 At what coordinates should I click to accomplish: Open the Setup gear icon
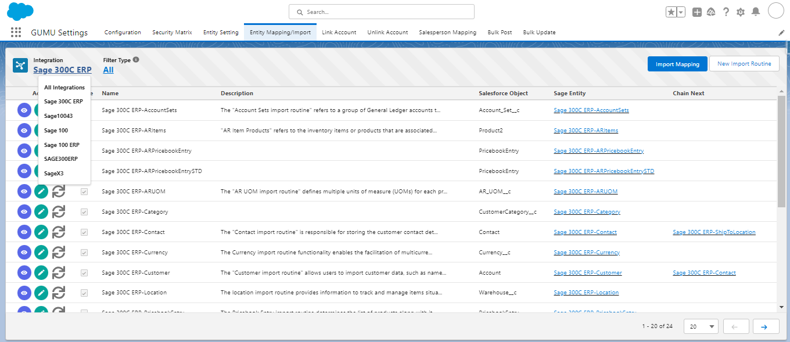click(741, 12)
